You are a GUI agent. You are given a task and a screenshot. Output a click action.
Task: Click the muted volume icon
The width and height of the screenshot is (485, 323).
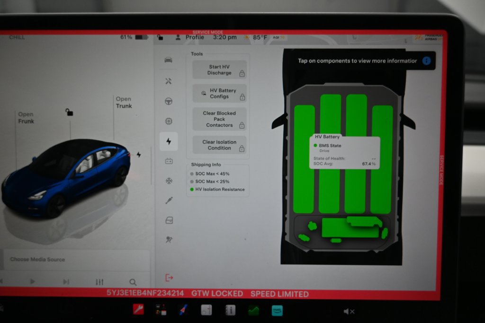pos(349,312)
